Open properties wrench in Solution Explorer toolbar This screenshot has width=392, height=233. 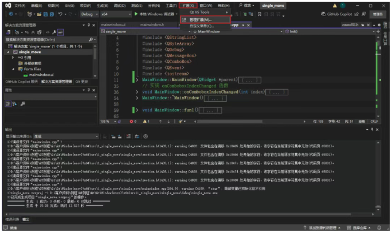point(54,32)
